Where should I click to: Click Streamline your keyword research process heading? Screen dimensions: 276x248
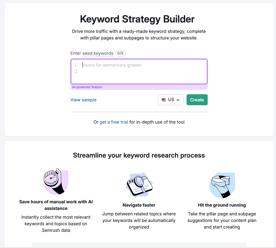point(139,155)
